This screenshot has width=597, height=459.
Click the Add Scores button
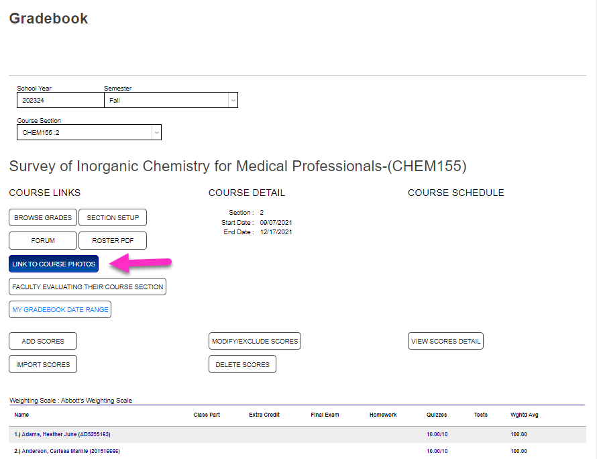click(42, 341)
